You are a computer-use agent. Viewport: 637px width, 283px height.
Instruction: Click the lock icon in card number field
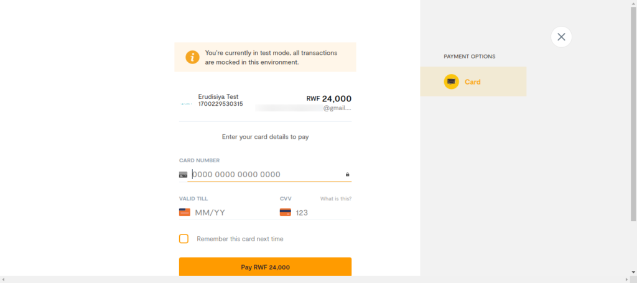tap(347, 175)
